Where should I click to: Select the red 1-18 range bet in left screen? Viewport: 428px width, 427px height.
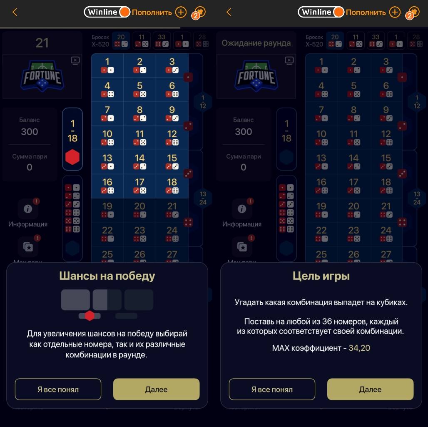[x=72, y=139]
